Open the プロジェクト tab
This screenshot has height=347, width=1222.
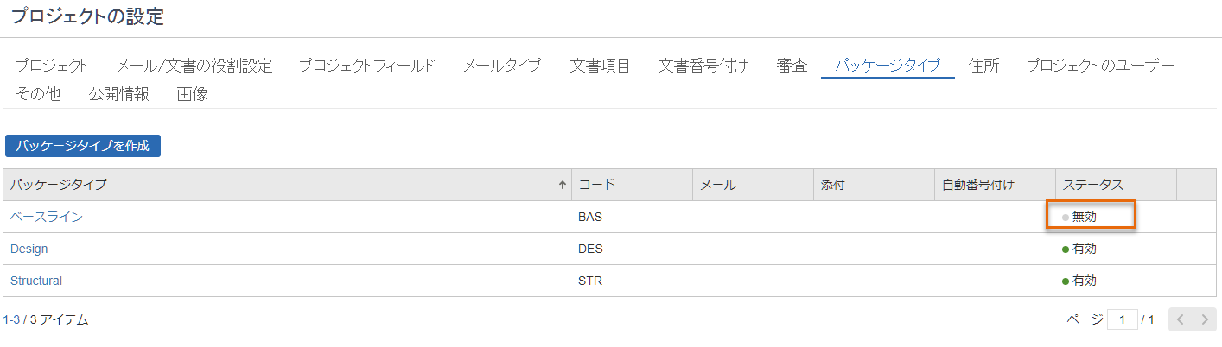pyautogui.click(x=52, y=66)
